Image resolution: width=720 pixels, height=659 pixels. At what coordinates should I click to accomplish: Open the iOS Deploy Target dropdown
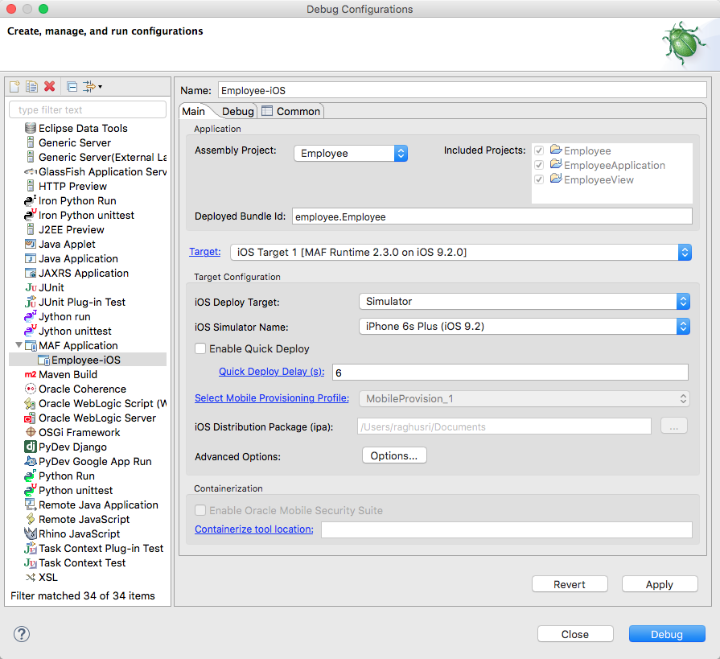tap(525, 301)
